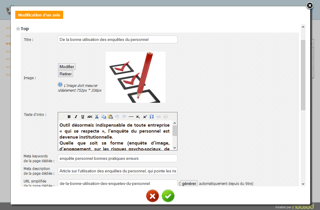
Task: Apply bold formatting in intro editor
Action: 69,117
